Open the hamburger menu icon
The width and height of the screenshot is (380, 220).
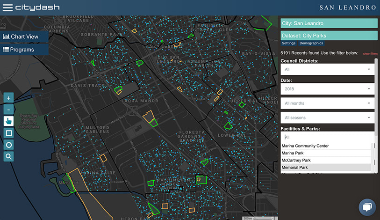coord(7,7)
